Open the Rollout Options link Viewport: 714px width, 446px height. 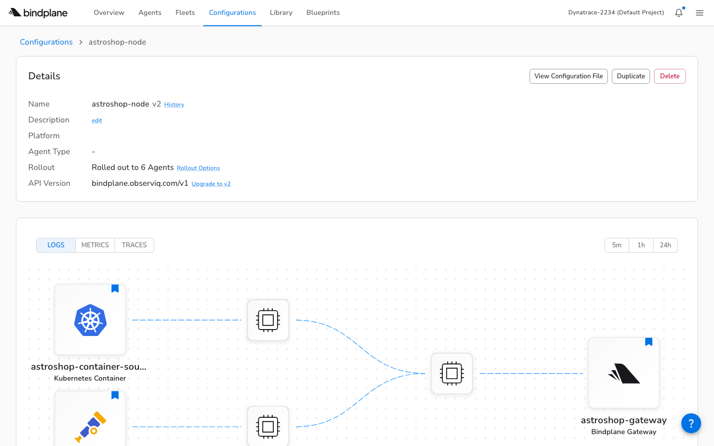[198, 168]
